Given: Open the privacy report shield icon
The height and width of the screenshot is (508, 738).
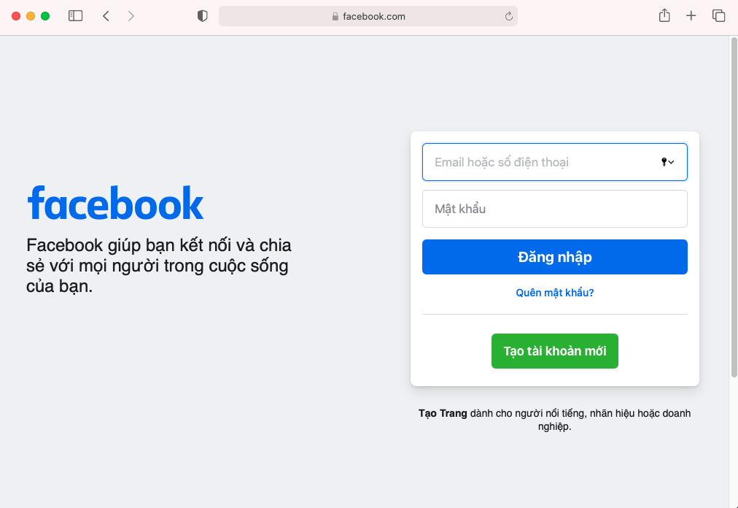Looking at the screenshot, I should click(203, 16).
